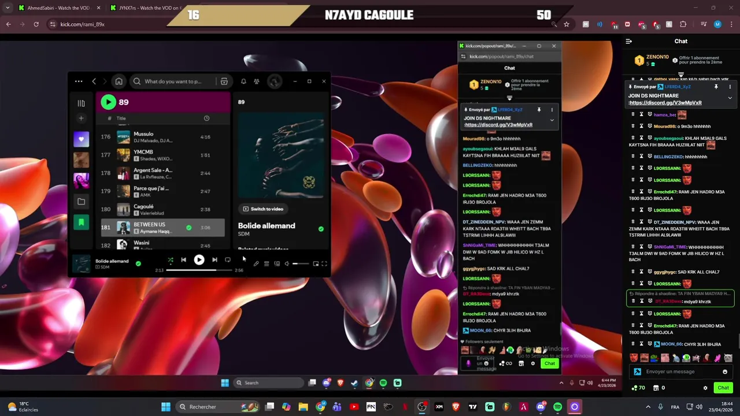Show hidden system tray icons chevron

(648, 407)
